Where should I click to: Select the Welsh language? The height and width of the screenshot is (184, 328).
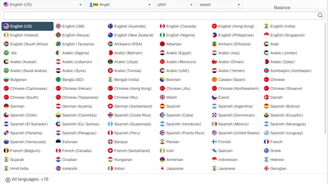[x=172, y=97]
